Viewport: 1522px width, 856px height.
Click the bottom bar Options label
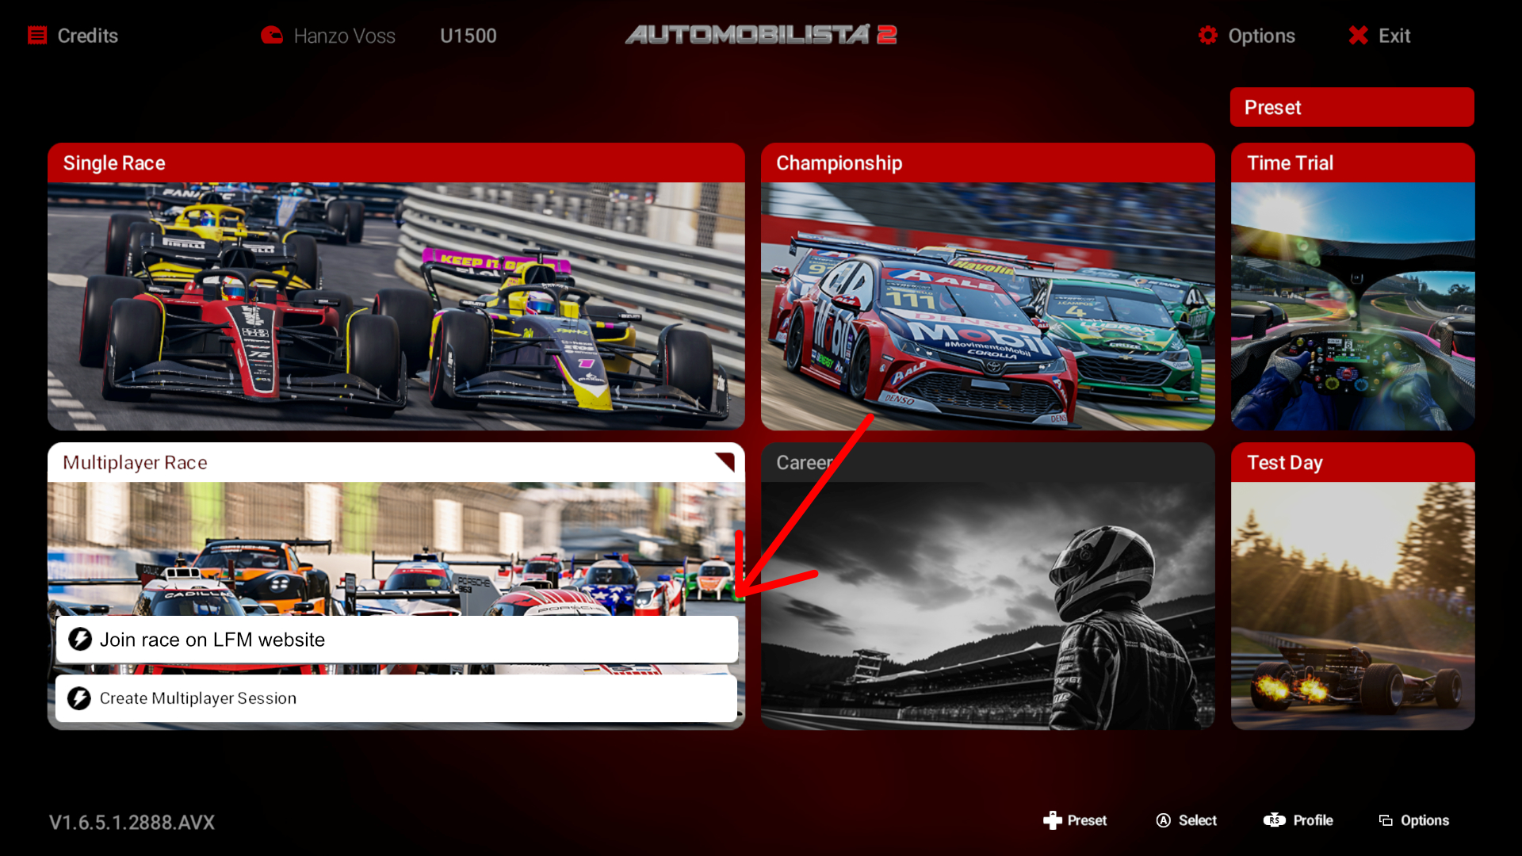1424,820
